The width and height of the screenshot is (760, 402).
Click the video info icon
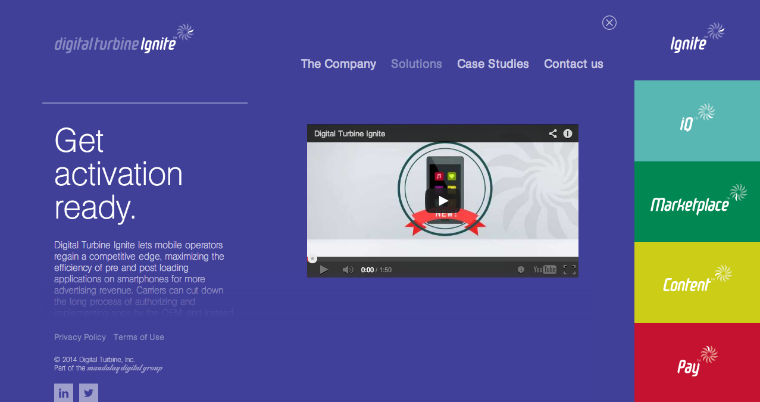tap(567, 133)
